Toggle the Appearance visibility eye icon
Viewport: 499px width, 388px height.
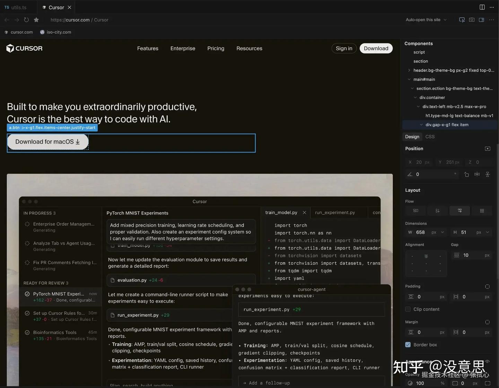[x=487, y=362]
